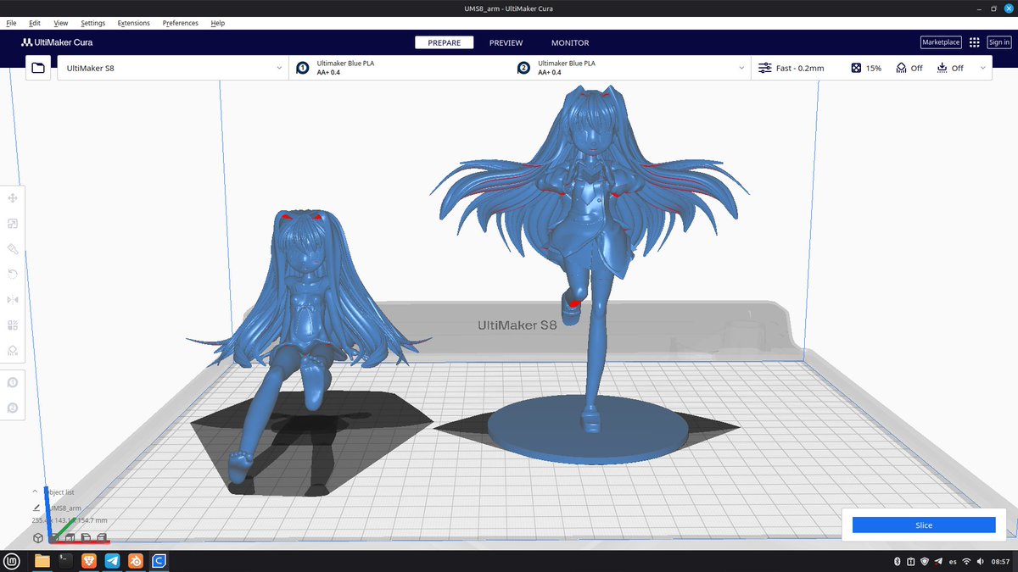
Task: Click the Telegram tray icon
Action: [937, 561]
